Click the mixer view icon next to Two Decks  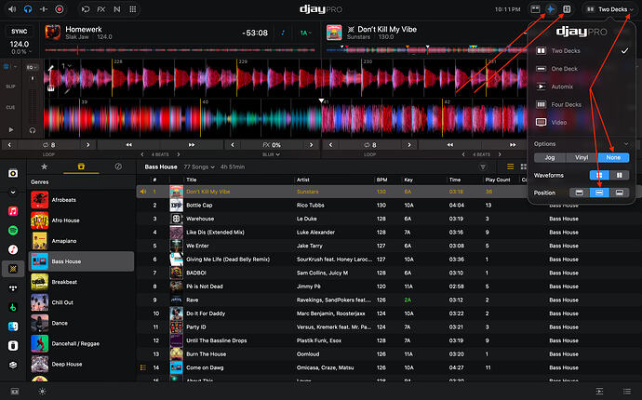[567, 9]
